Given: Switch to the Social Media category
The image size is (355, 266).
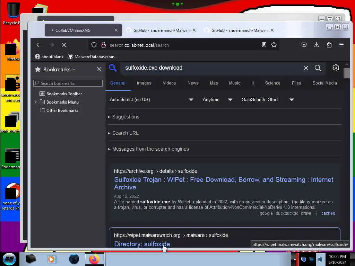Looking at the screenshot, I should pyautogui.click(x=324, y=83).
